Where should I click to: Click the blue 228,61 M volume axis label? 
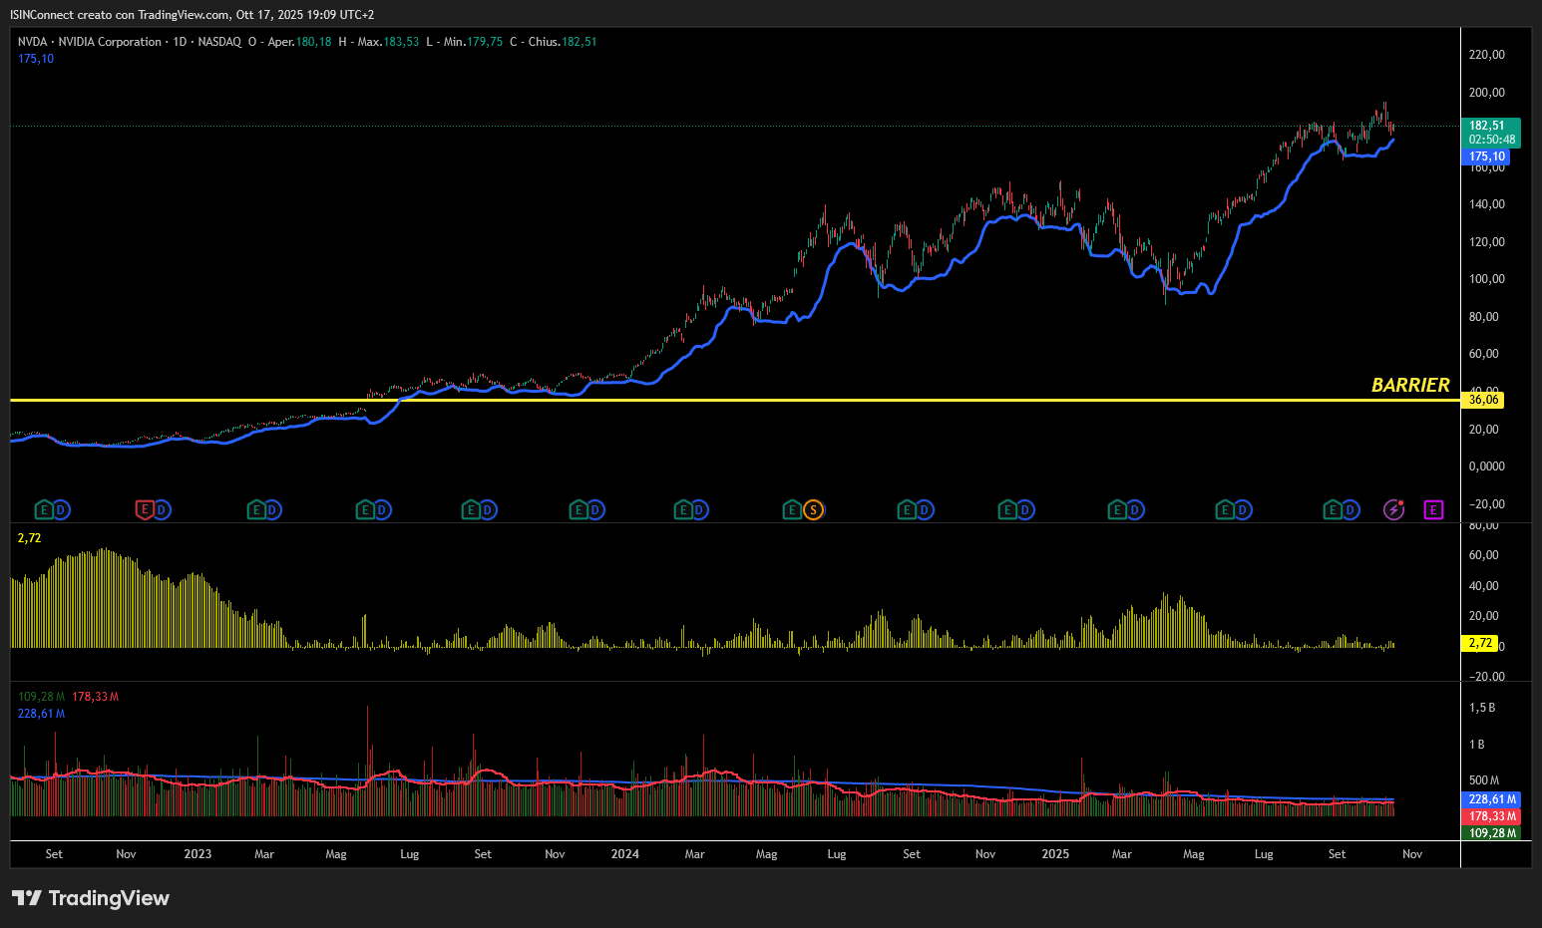[x=1492, y=799]
